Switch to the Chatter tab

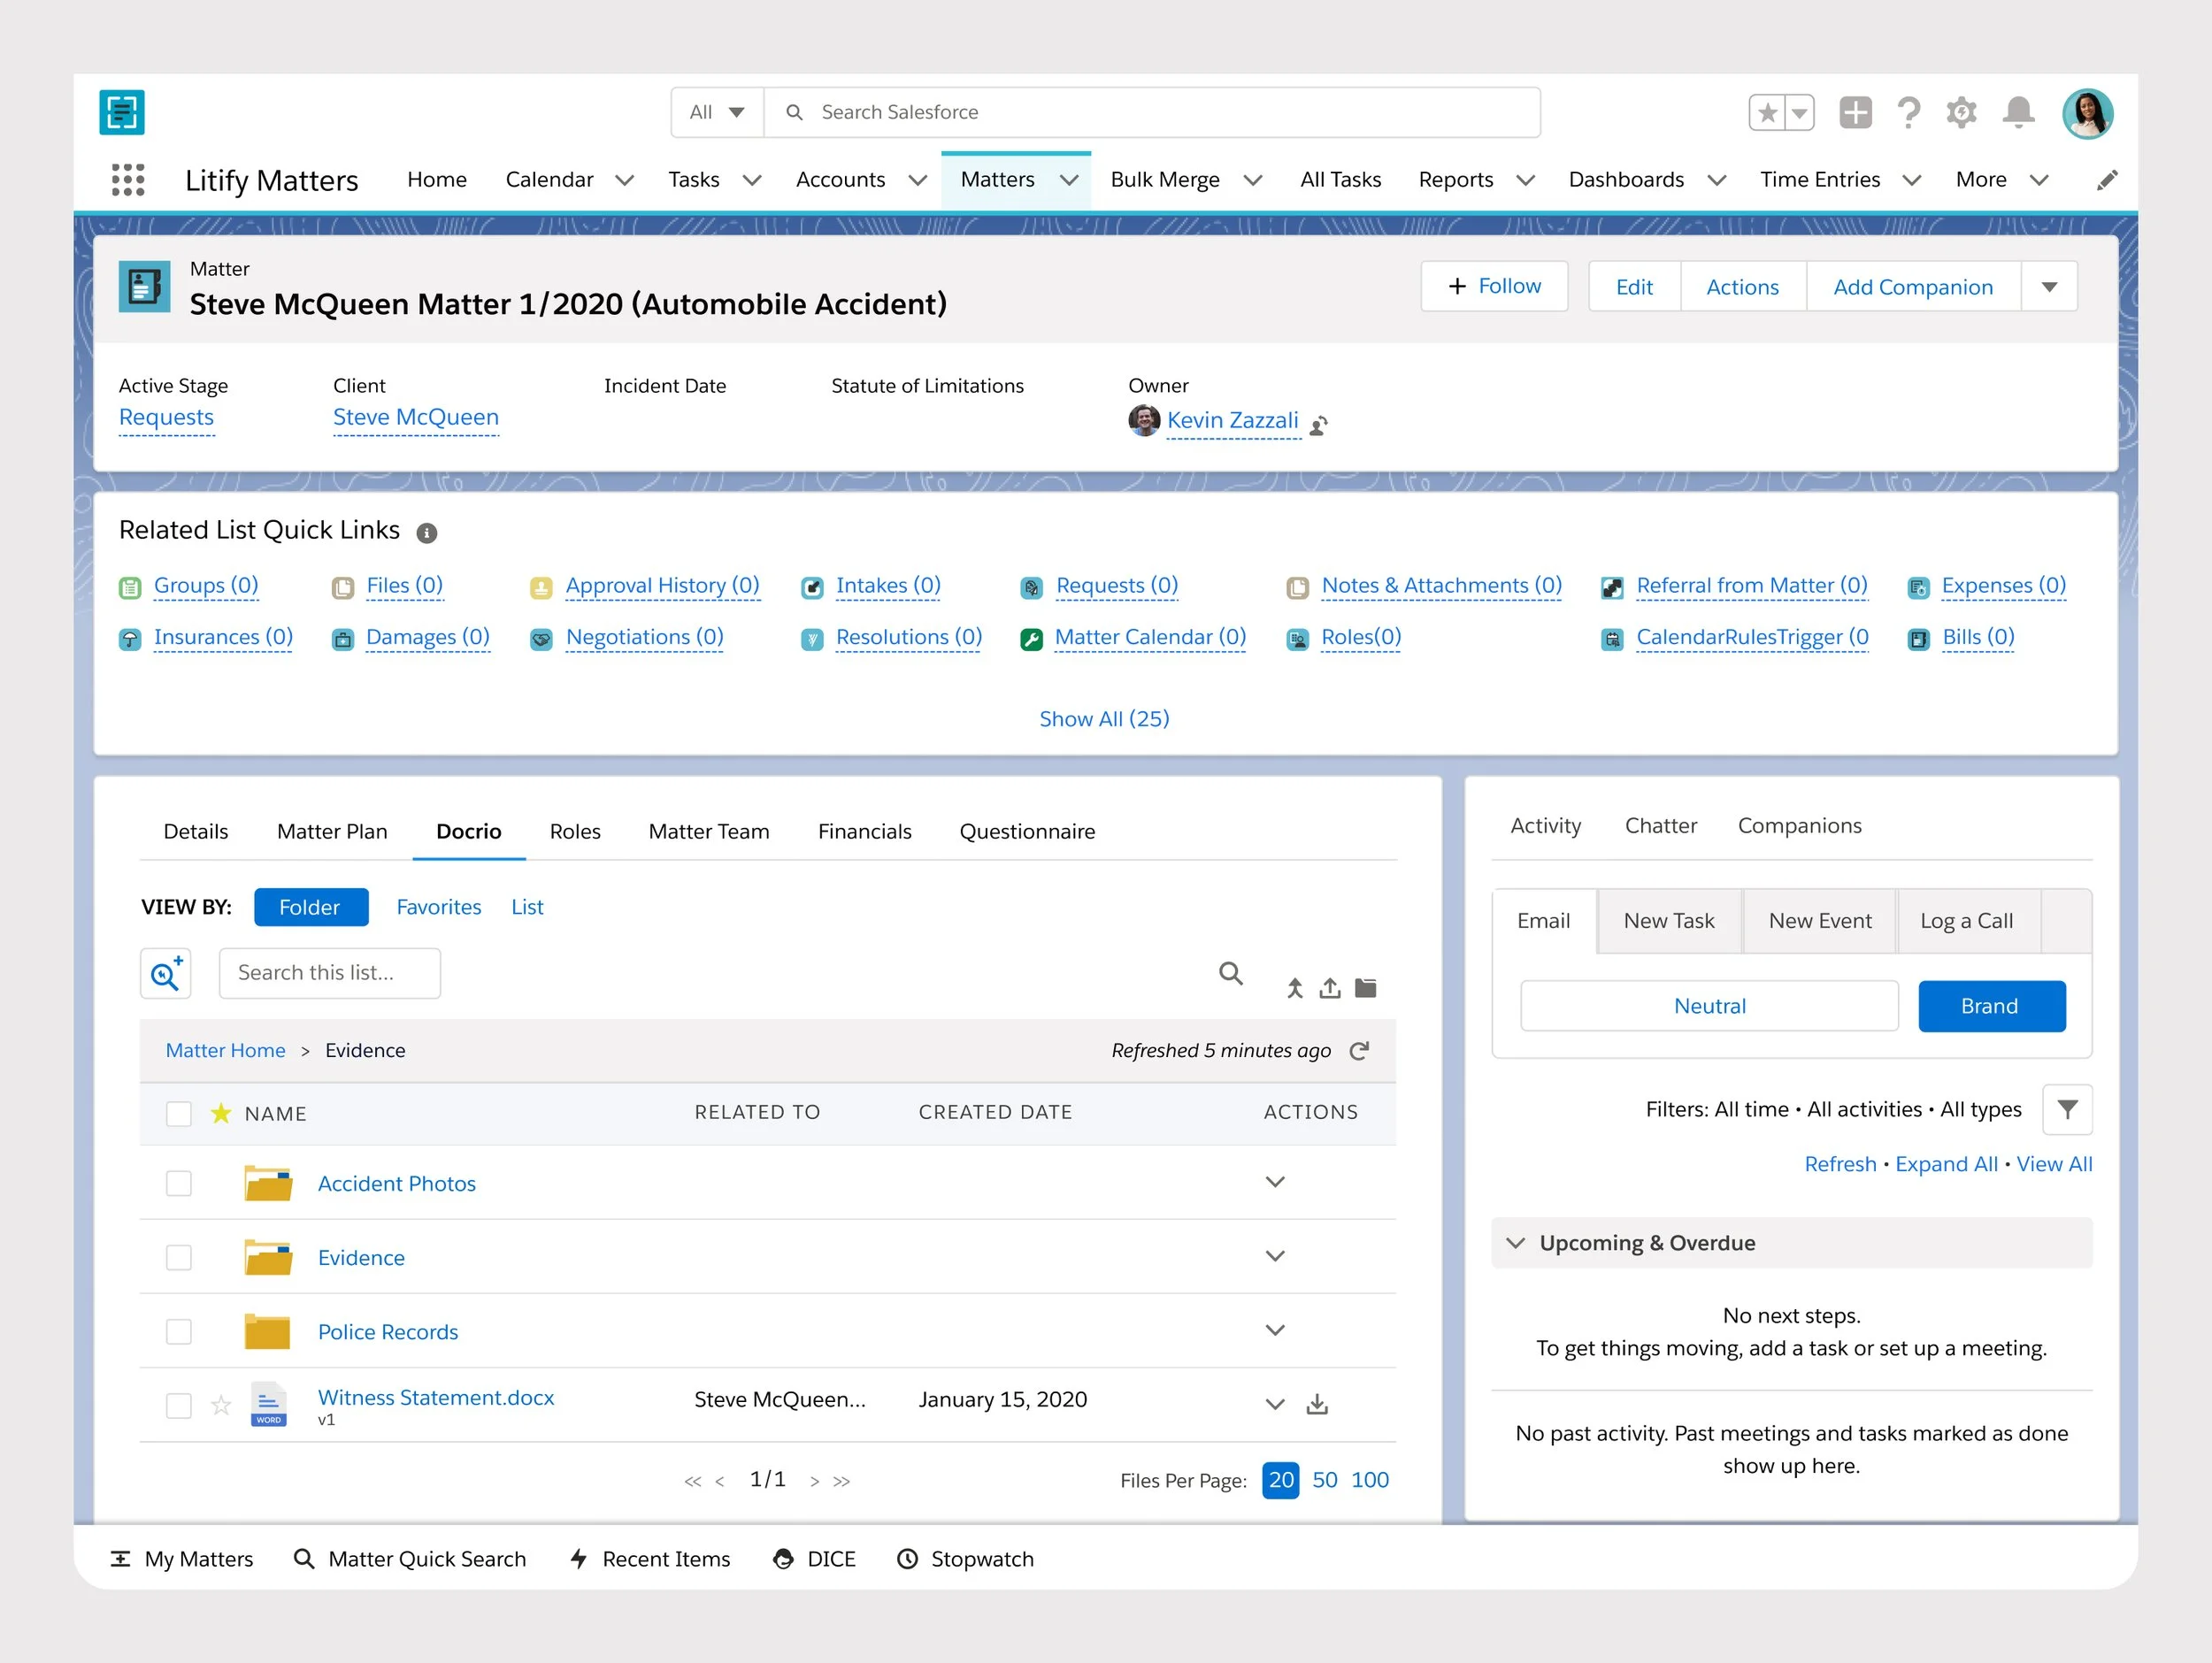(1661, 826)
